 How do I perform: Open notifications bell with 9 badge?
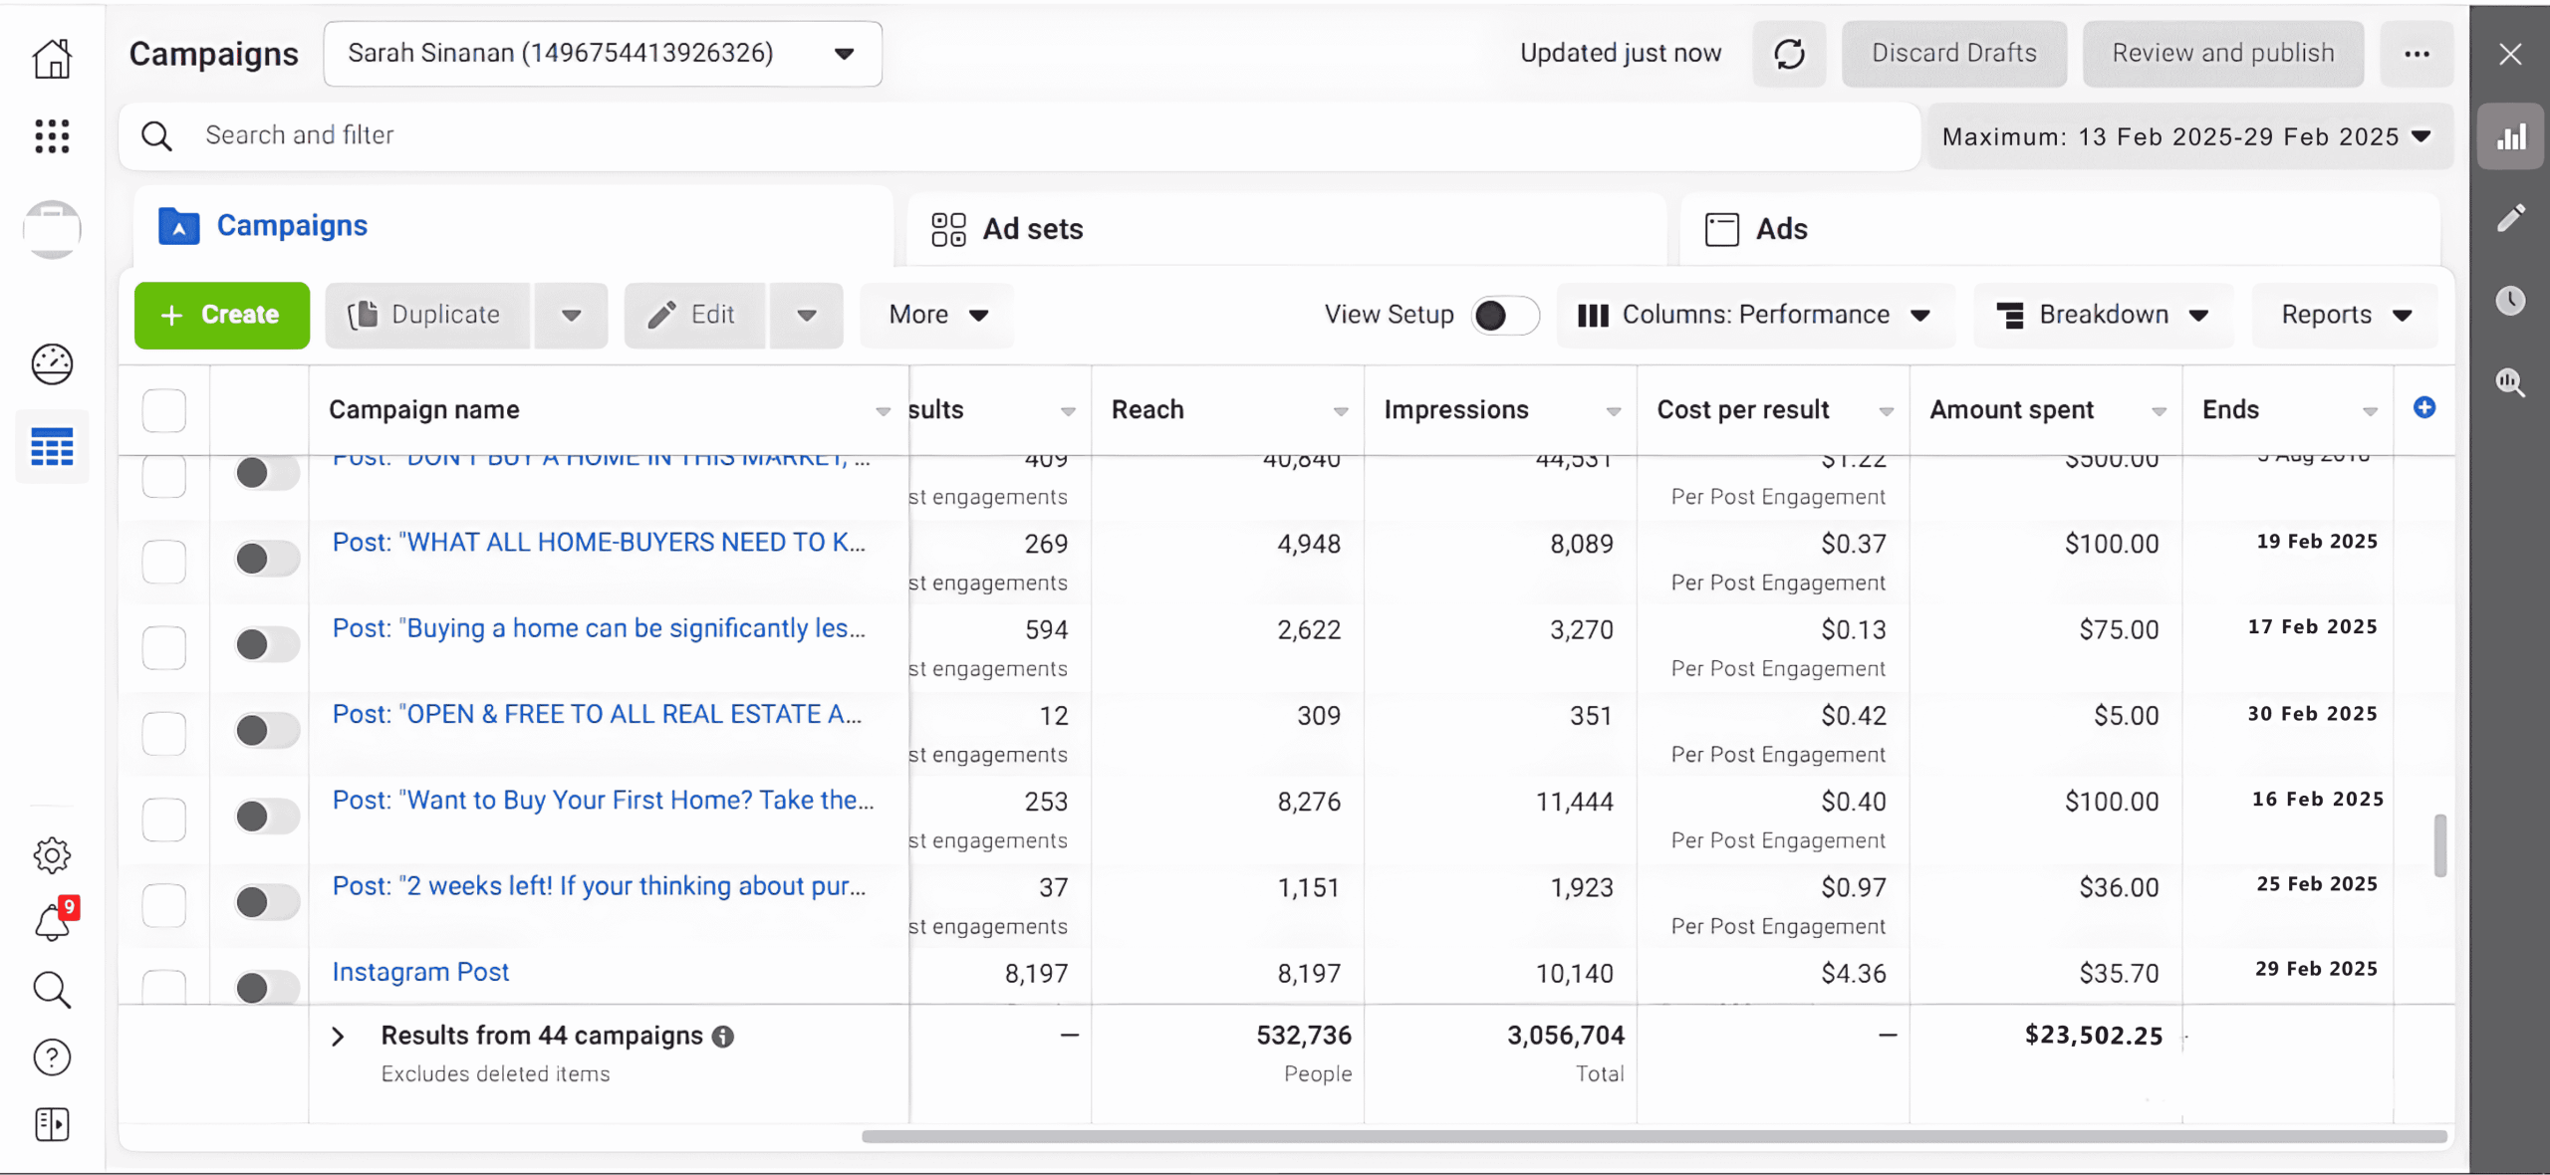click(52, 922)
